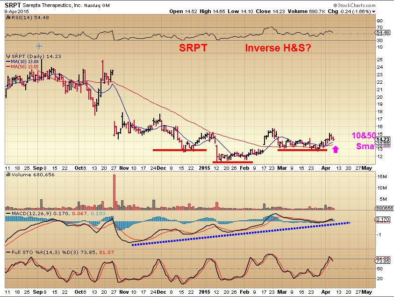Click the blue 0.103 MACD histogram value
Screen dimensions: 394x297
[98, 213]
